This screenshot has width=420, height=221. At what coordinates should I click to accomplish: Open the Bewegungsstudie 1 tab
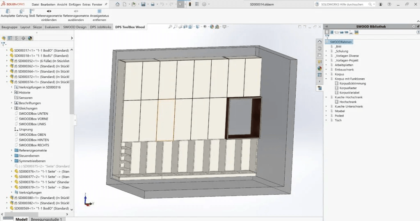pos(46,219)
